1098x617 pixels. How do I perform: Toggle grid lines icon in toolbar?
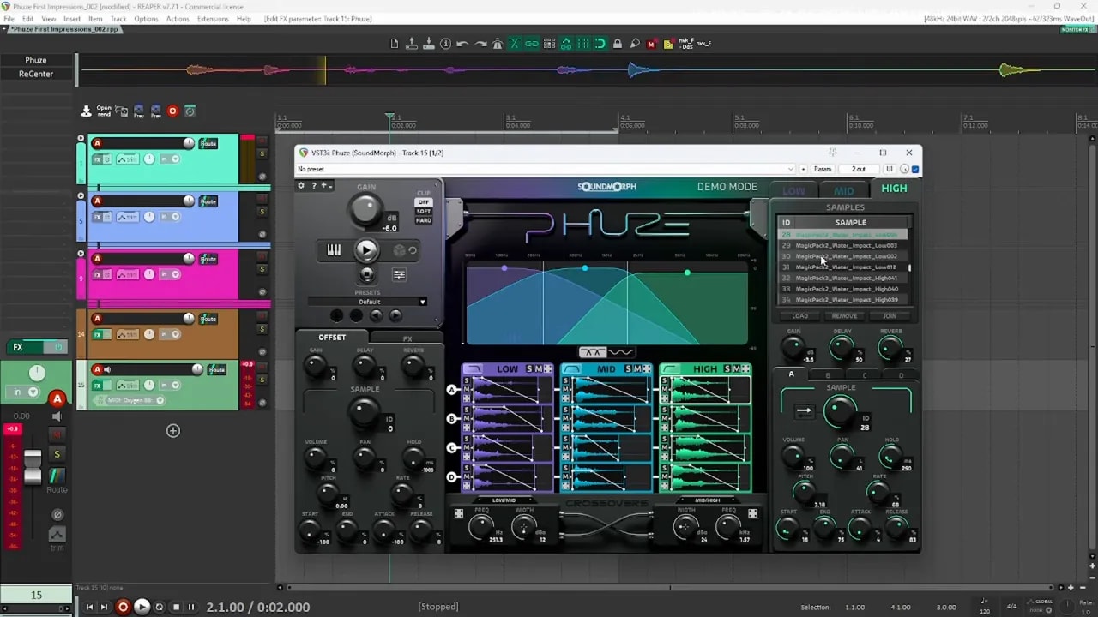(x=583, y=44)
